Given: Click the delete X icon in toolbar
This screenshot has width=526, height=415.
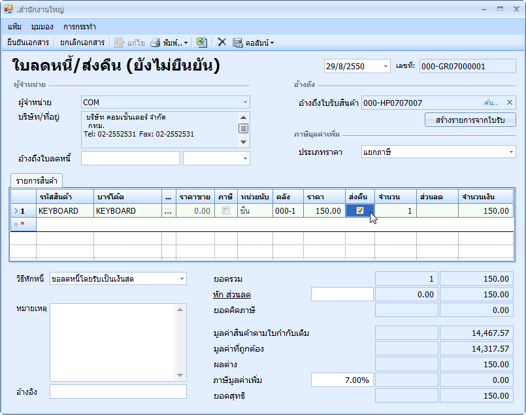Looking at the screenshot, I should click(x=222, y=42).
